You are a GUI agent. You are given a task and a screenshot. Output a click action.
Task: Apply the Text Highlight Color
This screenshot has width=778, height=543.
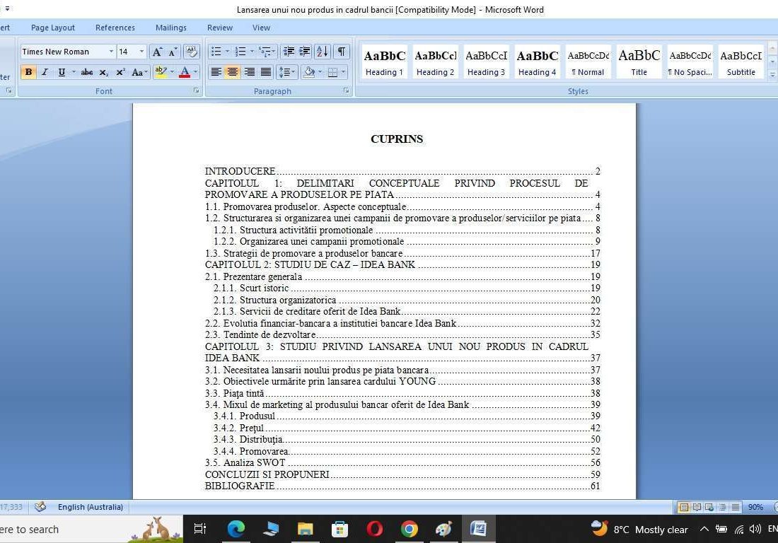(161, 71)
